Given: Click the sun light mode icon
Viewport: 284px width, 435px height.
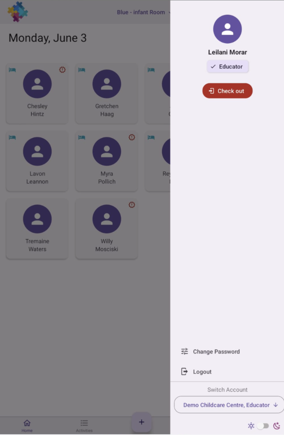Looking at the screenshot, I should 251,426.
